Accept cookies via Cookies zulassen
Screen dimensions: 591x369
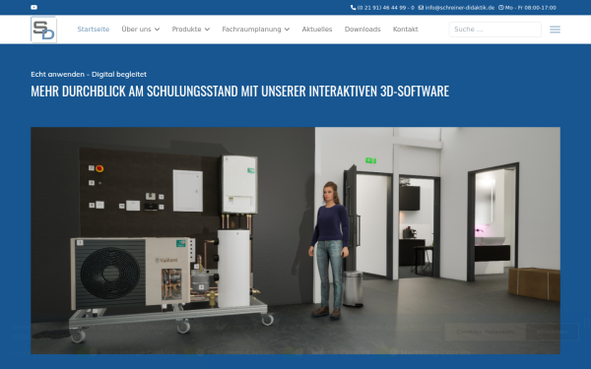pos(485,332)
